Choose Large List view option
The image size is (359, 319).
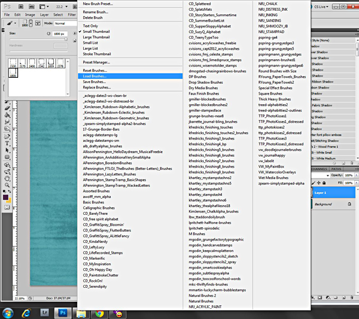90,48
